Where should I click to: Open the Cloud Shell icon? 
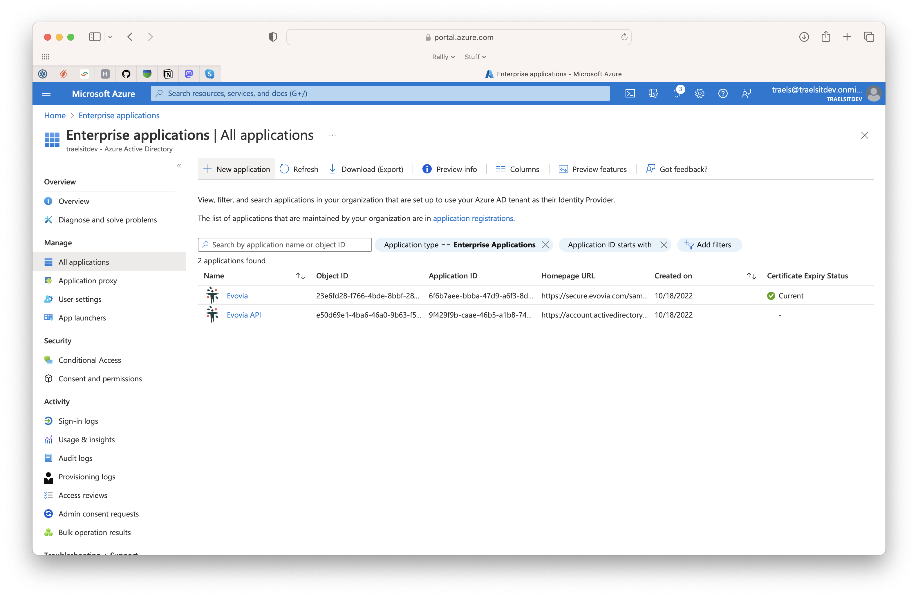(x=630, y=93)
